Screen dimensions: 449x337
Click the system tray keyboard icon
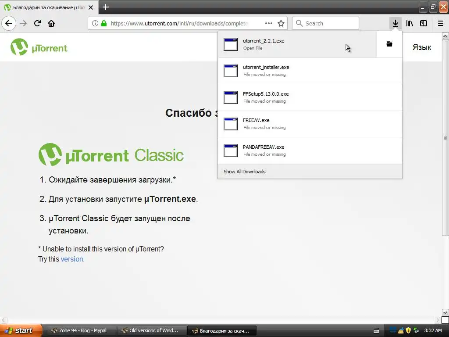(376, 331)
